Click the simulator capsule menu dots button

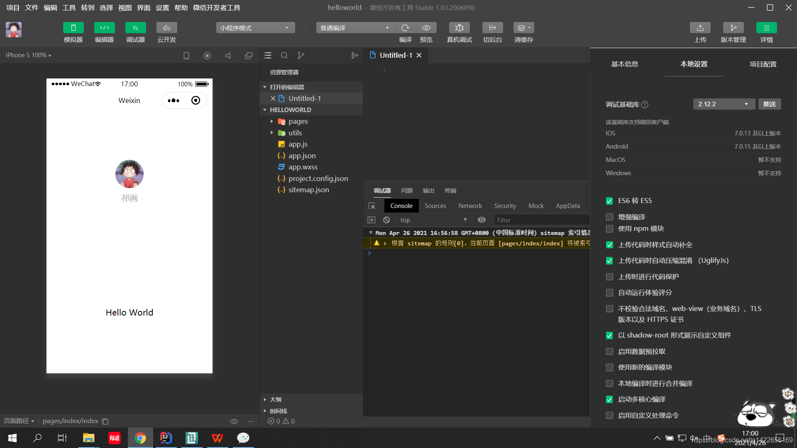coord(174,100)
